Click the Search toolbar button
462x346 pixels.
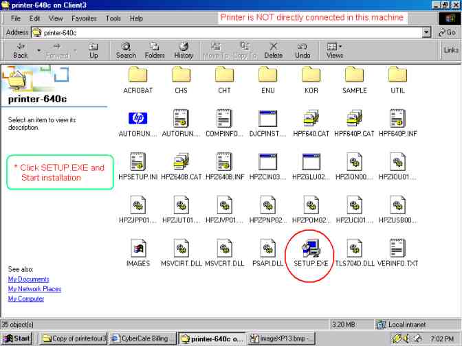point(126,50)
